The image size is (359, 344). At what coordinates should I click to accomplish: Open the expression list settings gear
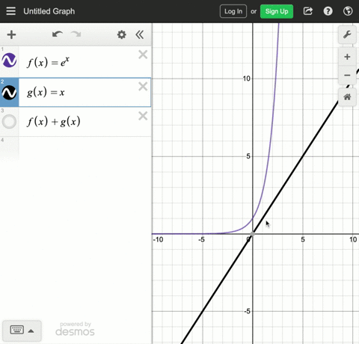(x=122, y=34)
